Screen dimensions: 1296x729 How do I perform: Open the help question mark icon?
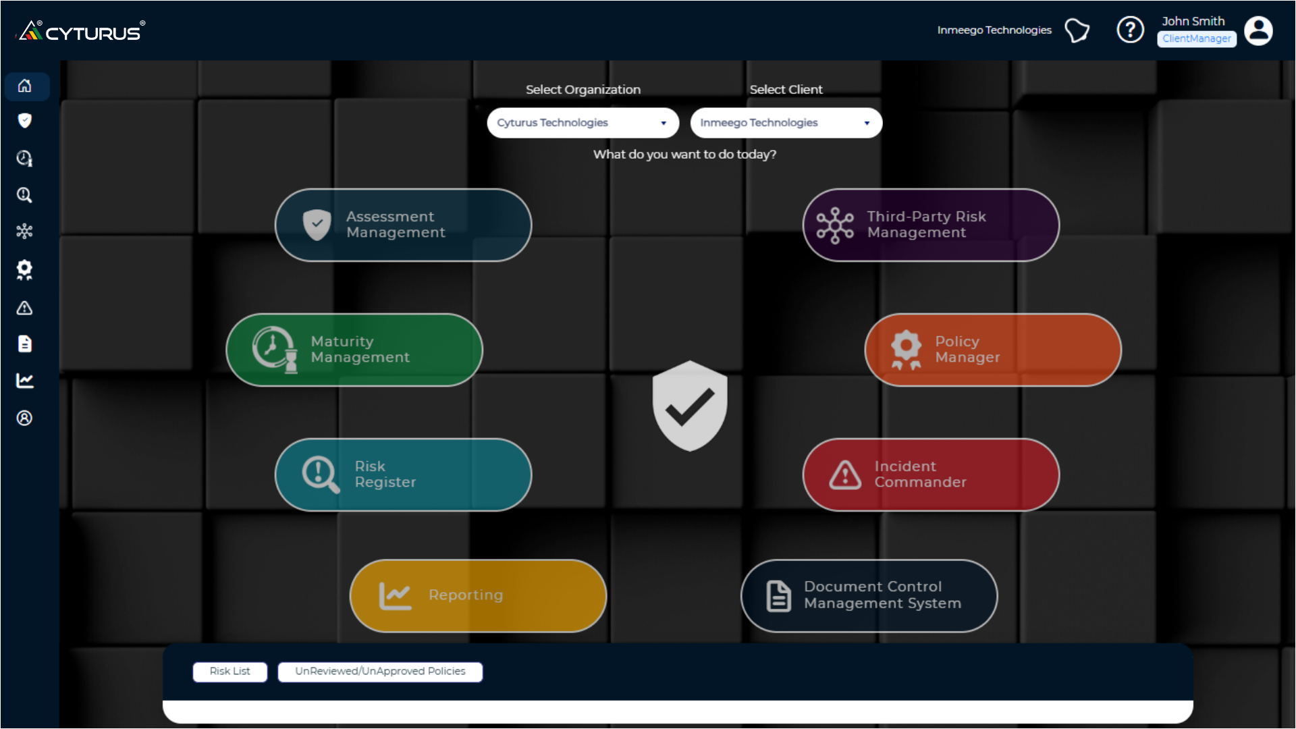pyautogui.click(x=1130, y=30)
